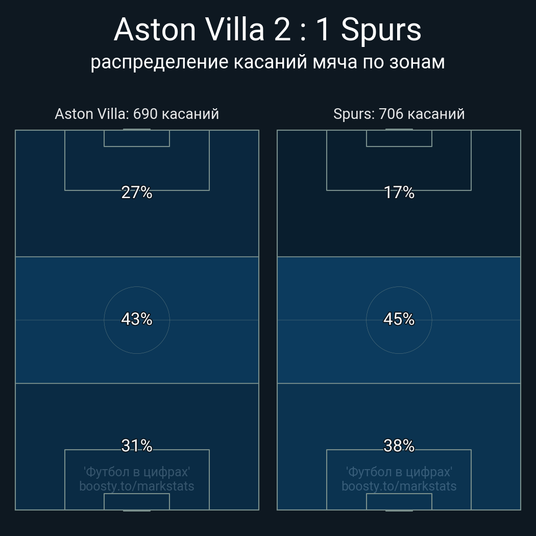Image resolution: width=536 pixels, height=536 pixels.
Task: Click 'Футбол в цифрах' watermark on right pitch
Action: click(x=399, y=472)
